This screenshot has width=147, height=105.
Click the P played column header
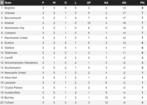coord(43,3)
